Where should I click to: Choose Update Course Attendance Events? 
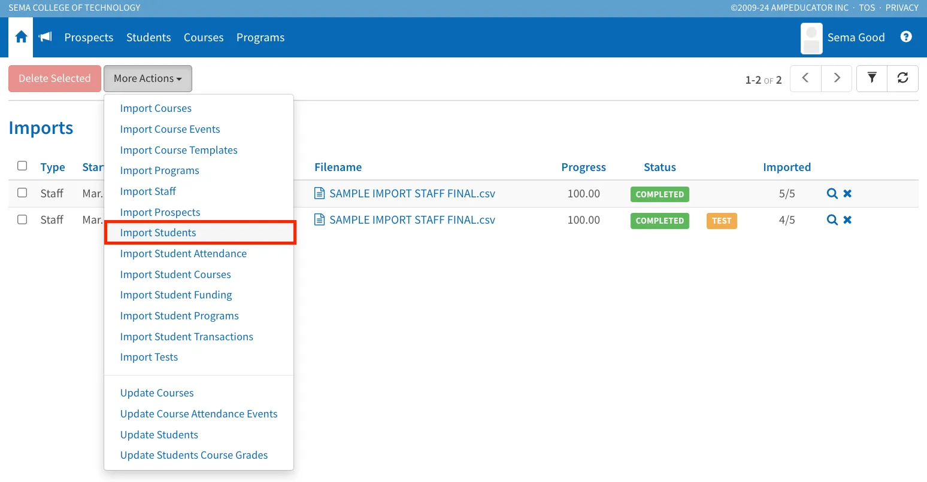(199, 414)
